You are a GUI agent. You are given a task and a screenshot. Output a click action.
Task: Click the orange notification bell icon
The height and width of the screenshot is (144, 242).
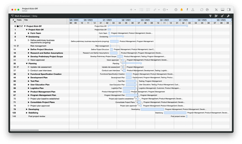tap(181, 10)
